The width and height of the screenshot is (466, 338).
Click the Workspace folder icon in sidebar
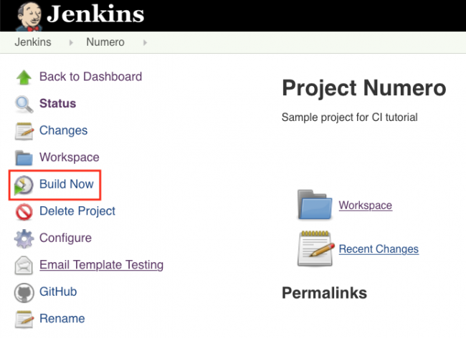(x=24, y=158)
